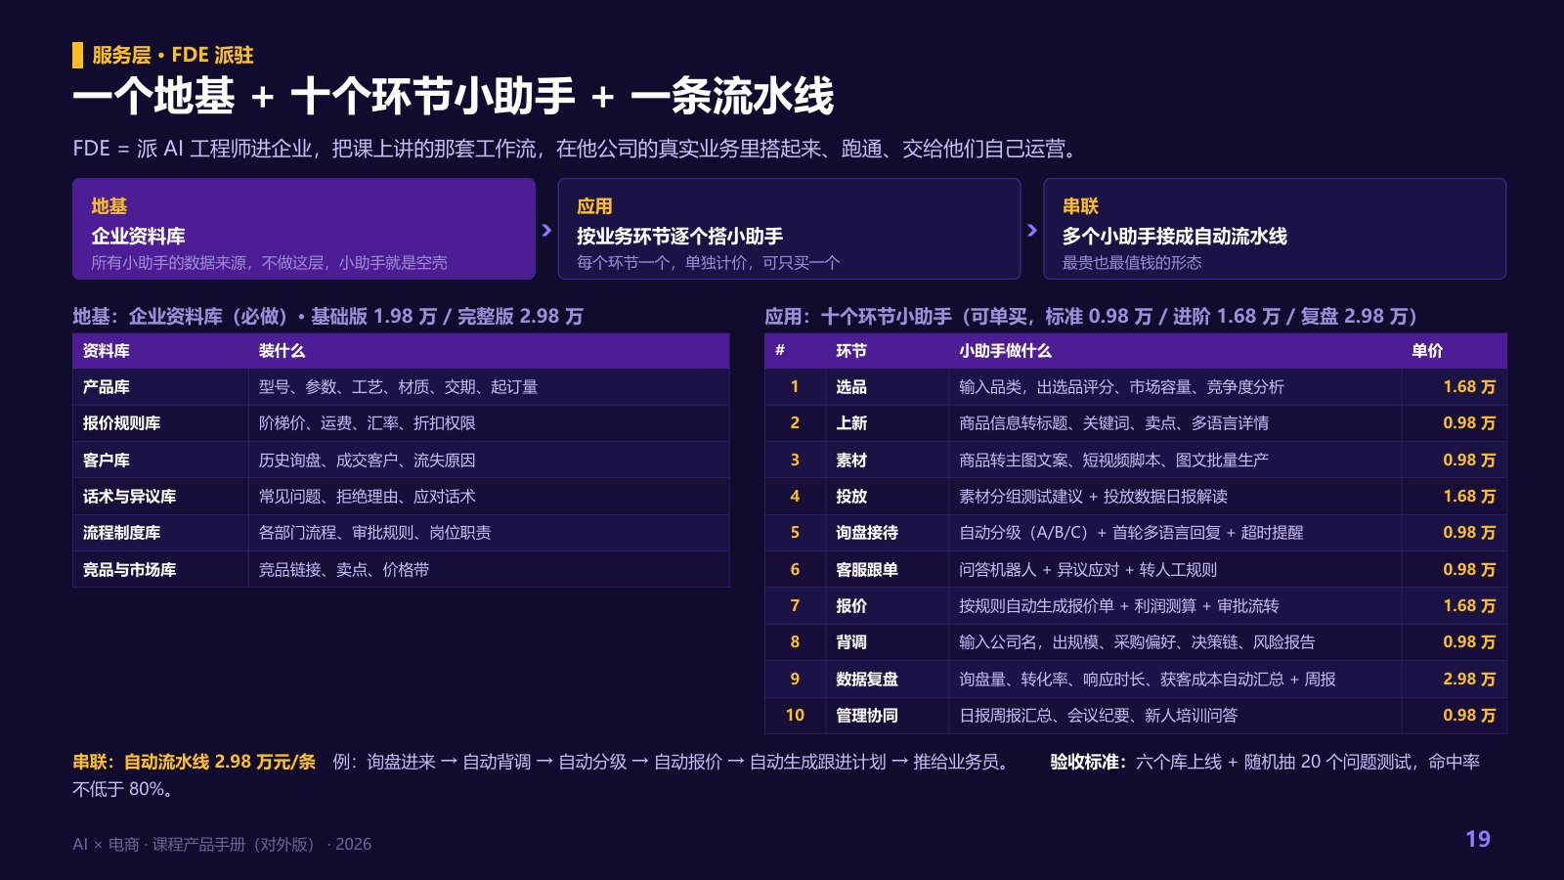This screenshot has width=1564, height=880.
Task: Select the 素材 cell
Action: (x=887, y=460)
